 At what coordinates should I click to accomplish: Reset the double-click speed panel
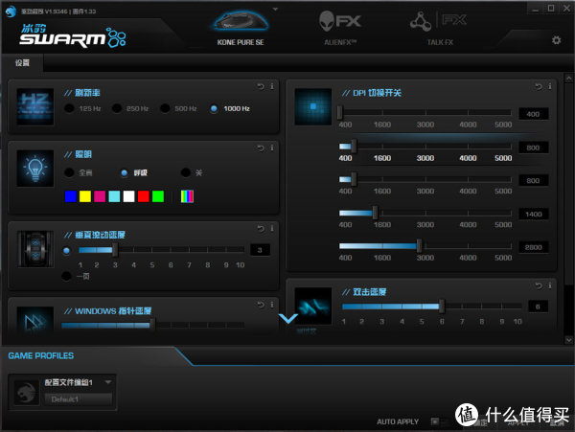coord(539,285)
